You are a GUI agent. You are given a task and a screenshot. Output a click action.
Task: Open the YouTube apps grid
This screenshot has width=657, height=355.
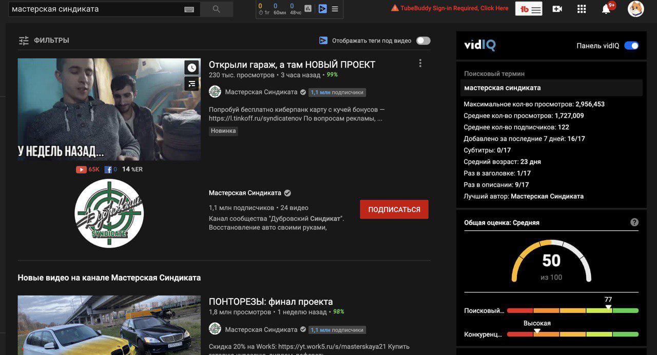[582, 9]
